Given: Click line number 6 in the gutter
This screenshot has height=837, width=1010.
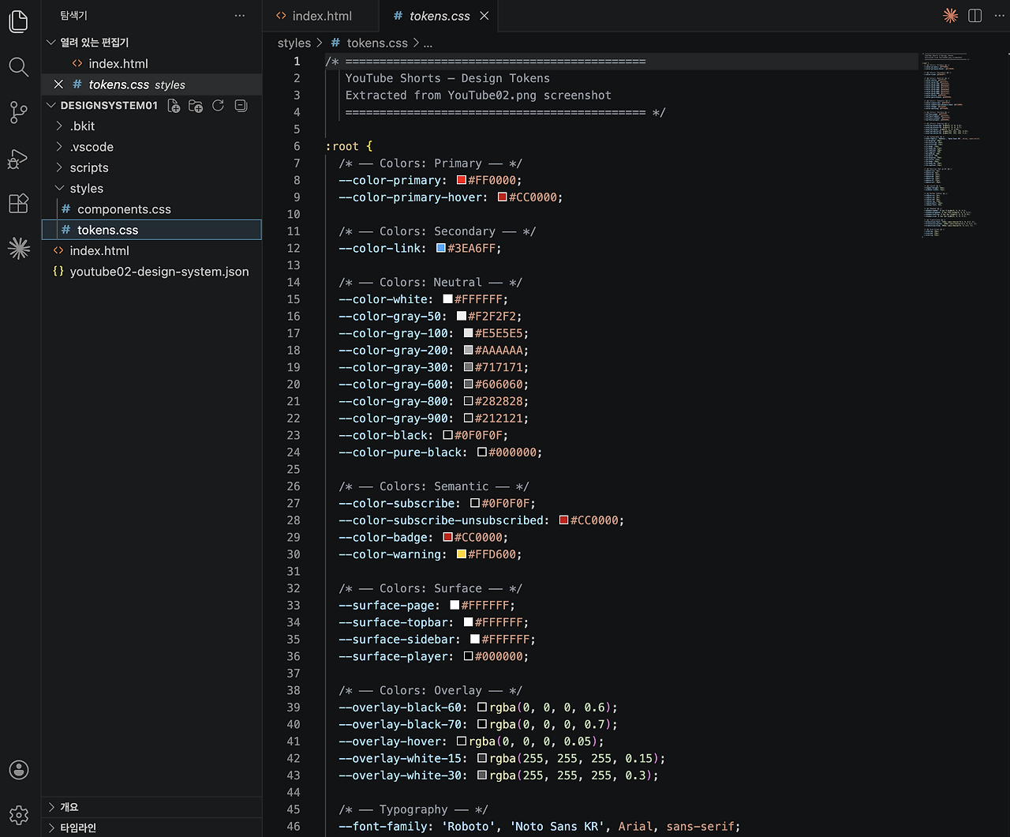Looking at the screenshot, I should click(297, 146).
